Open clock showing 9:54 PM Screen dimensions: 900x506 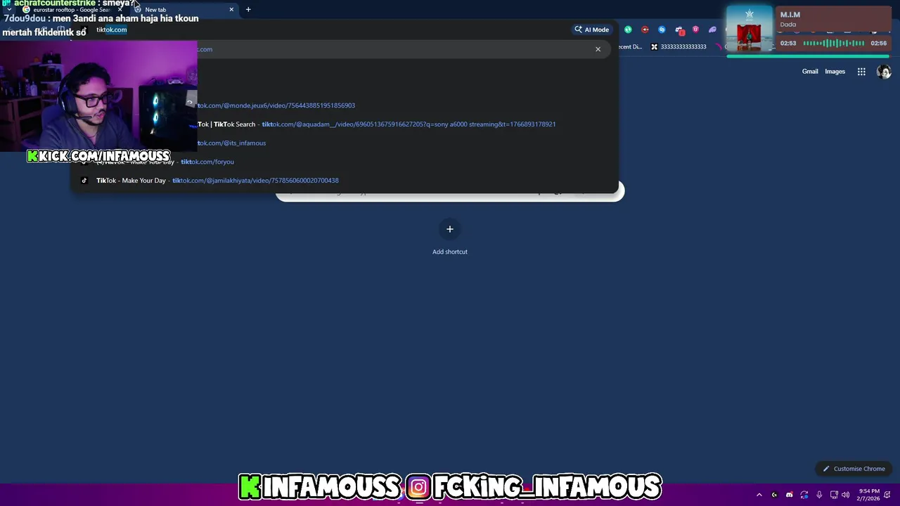tap(869, 495)
